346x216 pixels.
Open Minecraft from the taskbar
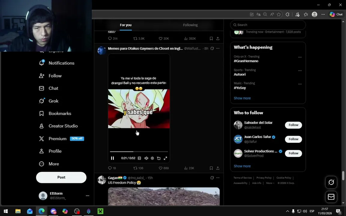tap(100, 211)
